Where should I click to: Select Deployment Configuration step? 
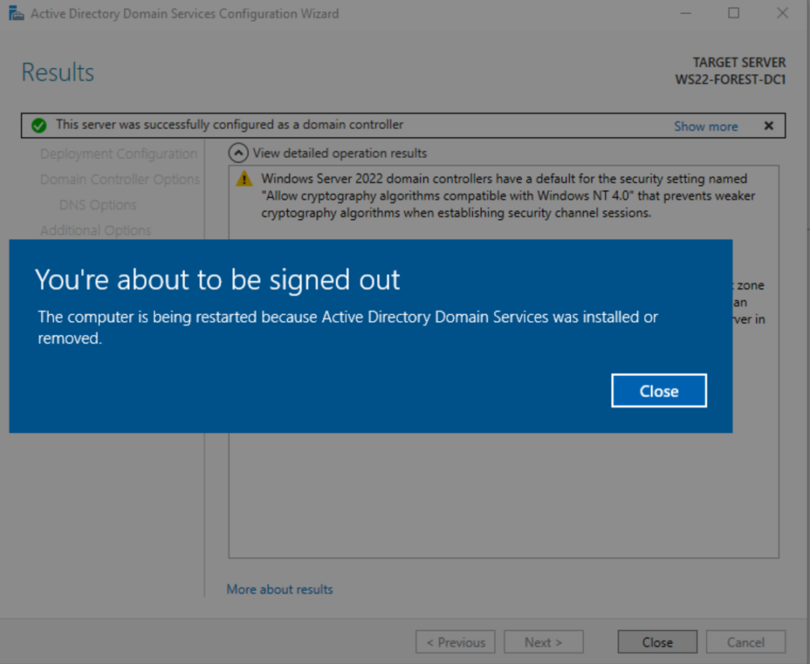(x=119, y=154)
